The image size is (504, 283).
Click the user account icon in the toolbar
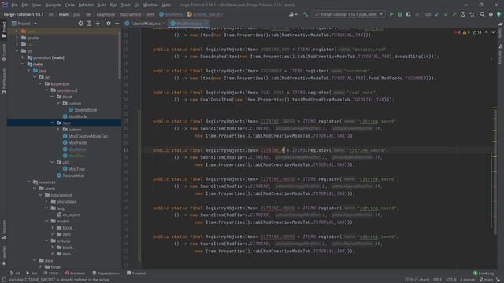pos(292,14)
